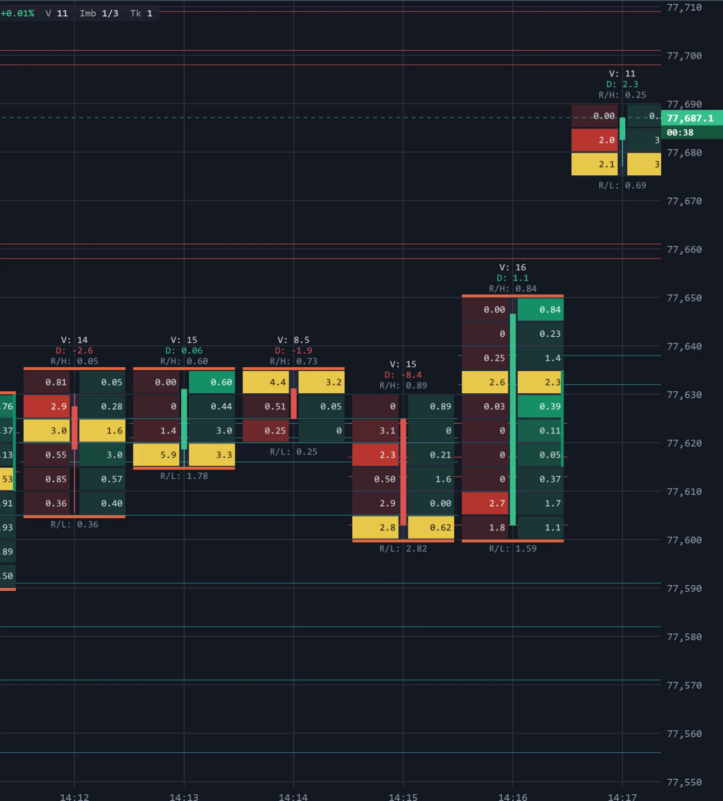Click the yellow 5.9 footprint cell
Viewport: 723px width, 801px height.
tap(156, 455)
